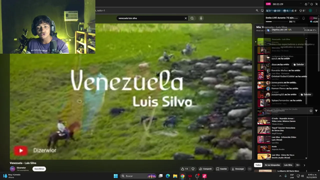Dislike the video with thumbs-down
320x180 pixels.
point(193,169)
